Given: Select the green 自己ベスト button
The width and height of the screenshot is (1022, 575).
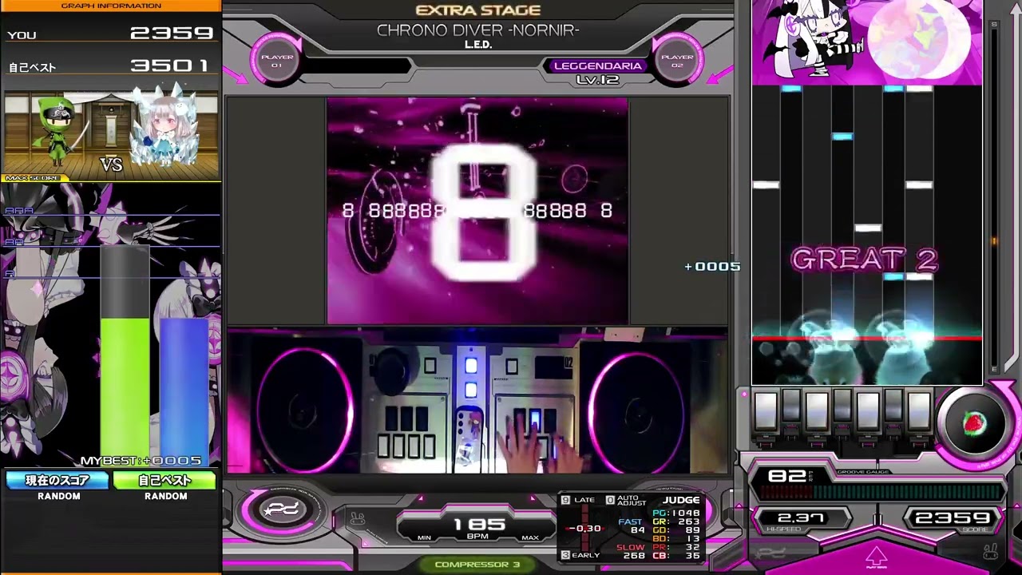Looking at the screenshot, I should pos(164,480).
